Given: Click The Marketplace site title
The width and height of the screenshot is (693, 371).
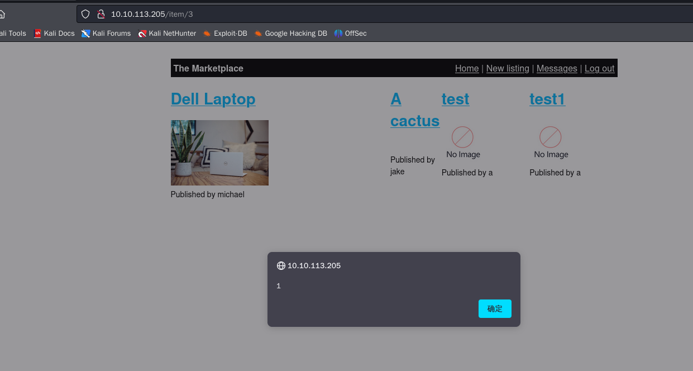Looking at the screenshot, I should [208, 68].
